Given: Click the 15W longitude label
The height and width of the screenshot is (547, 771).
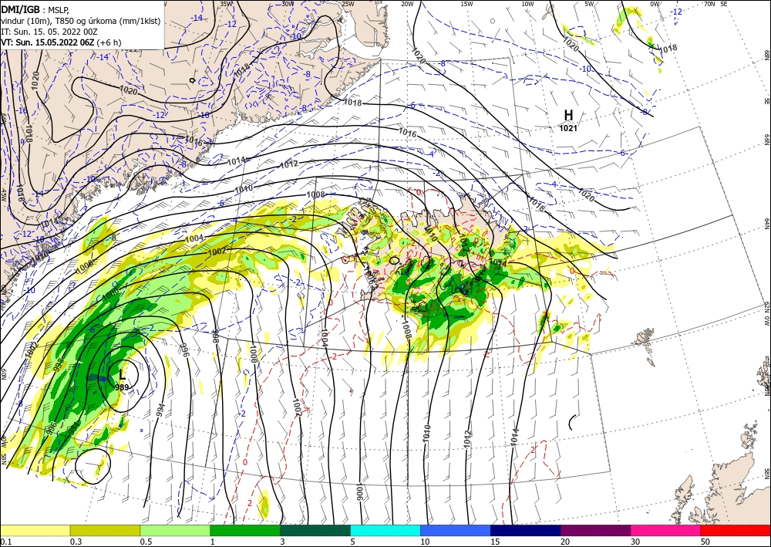Looking at the screenshot, I should click(x=467, y=4).
